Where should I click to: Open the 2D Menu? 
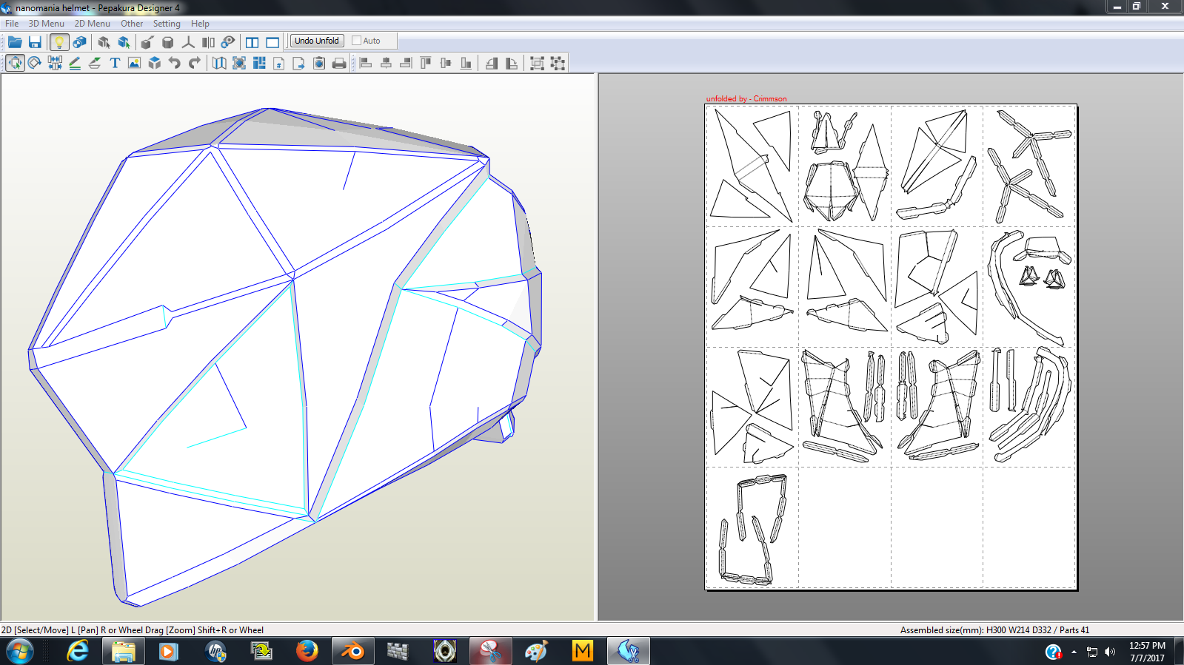(x=92, y=24)
